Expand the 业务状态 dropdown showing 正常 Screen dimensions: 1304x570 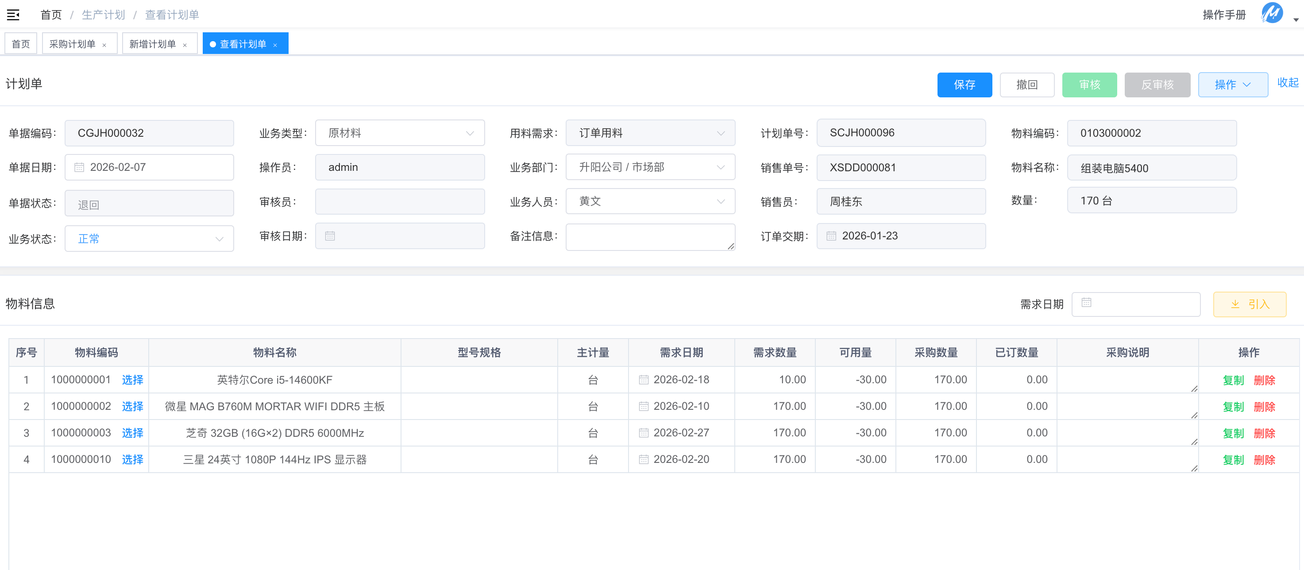click(149, 239)
